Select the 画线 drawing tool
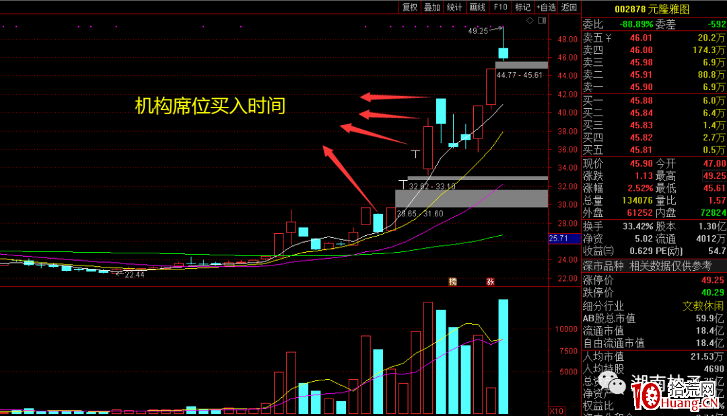727x416 pixels. pos(477,7)
